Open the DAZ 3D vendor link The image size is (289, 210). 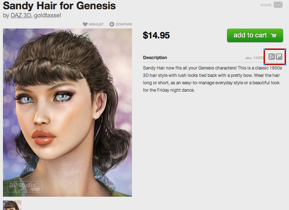(21, 15)
